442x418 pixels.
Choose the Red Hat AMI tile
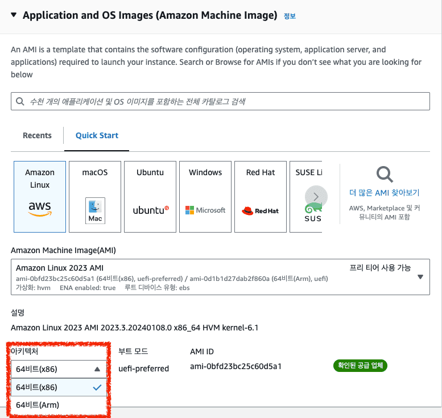pos(261,197)
